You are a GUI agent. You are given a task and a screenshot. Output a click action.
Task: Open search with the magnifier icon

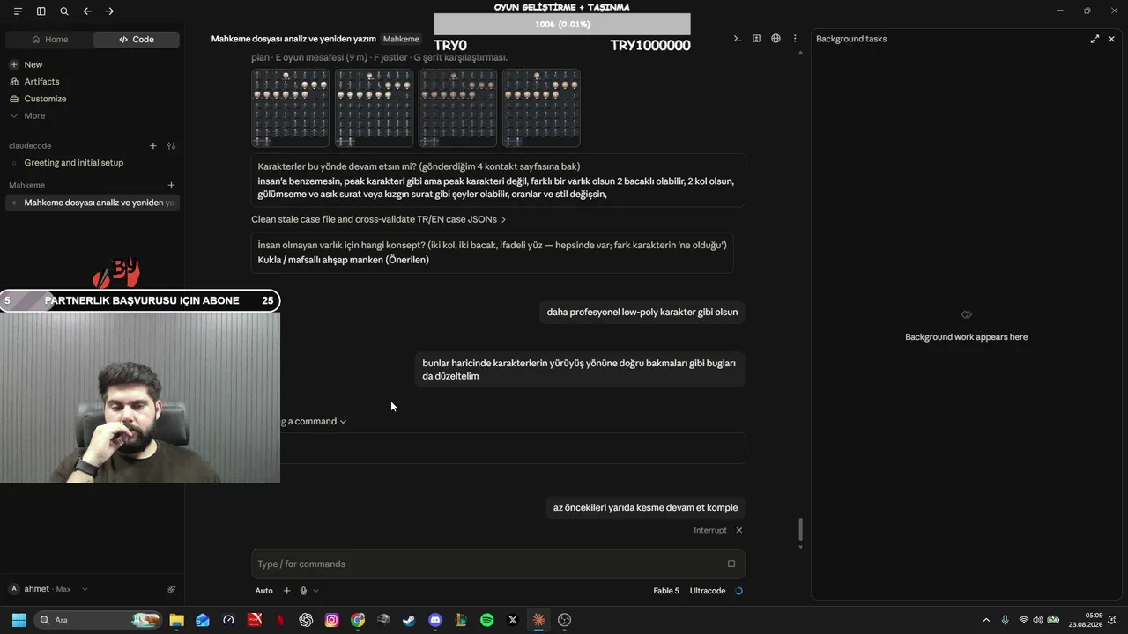coord(64,11)
